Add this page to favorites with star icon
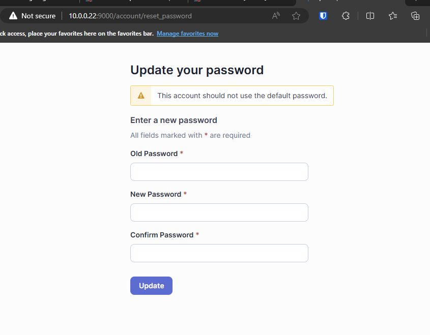The height and width of the screenshot is (335, 430). (296, 16)
